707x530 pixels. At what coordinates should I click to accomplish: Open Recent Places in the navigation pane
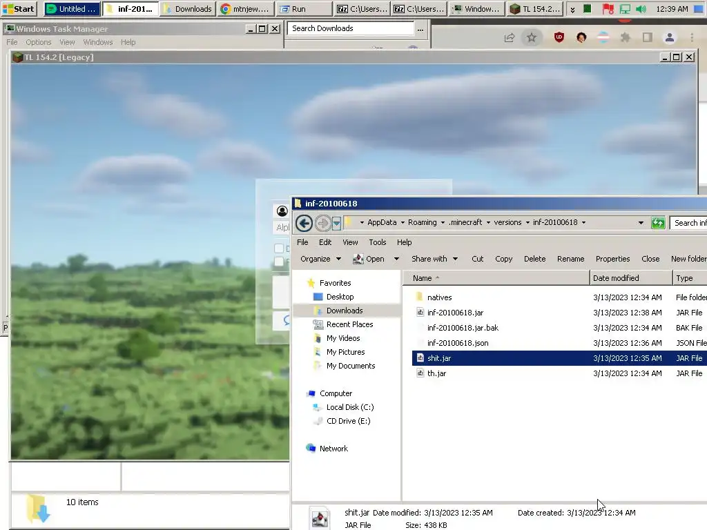click(x=349, y=324)
